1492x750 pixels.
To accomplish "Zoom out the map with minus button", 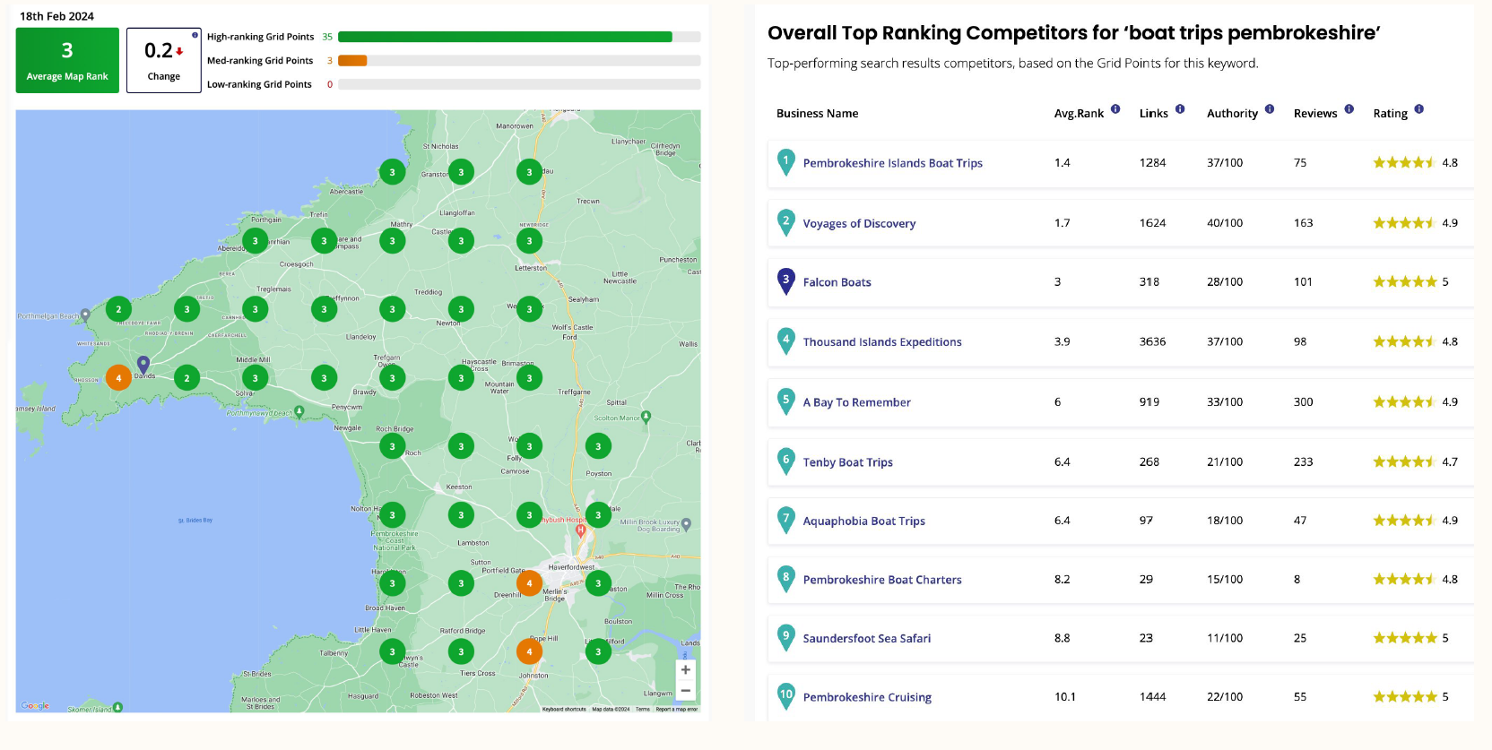I will coord(686,691).
